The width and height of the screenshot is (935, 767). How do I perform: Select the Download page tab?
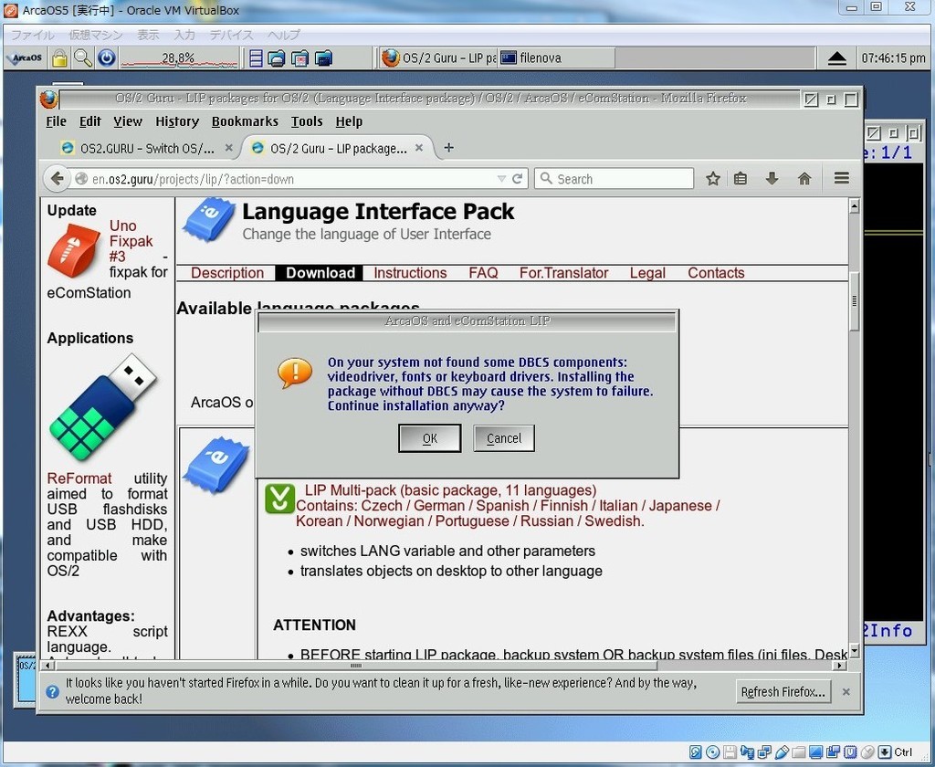pyautogui.click(x=320, y=273)
